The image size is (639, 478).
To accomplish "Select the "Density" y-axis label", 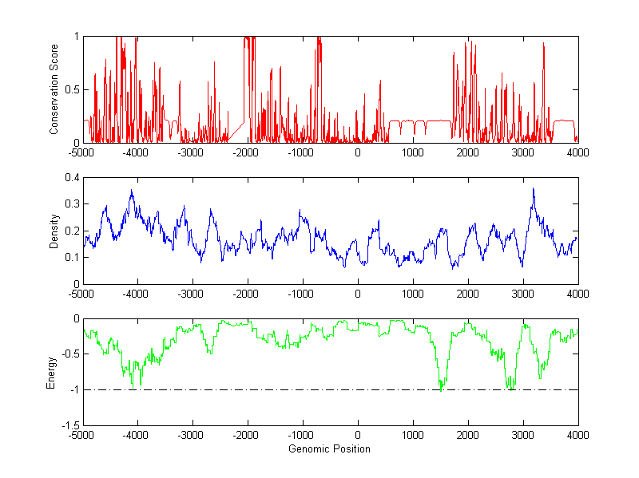I will coord(54,231).
